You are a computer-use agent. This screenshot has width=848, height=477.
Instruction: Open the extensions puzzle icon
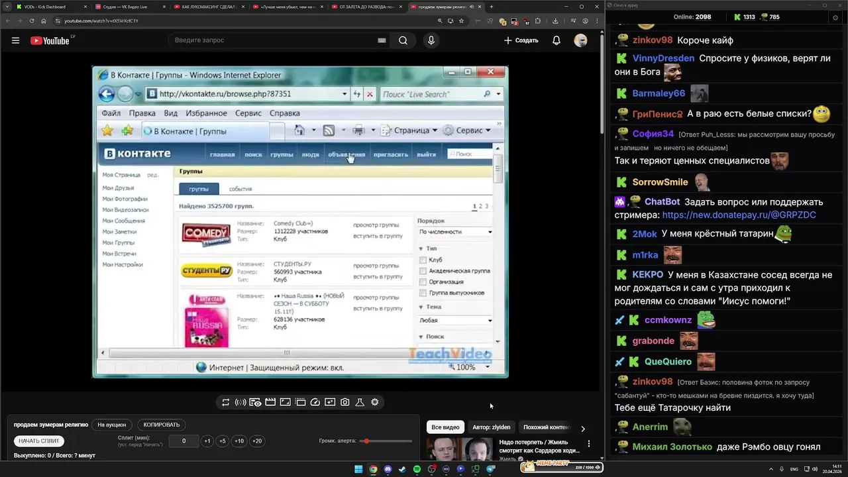538,21
